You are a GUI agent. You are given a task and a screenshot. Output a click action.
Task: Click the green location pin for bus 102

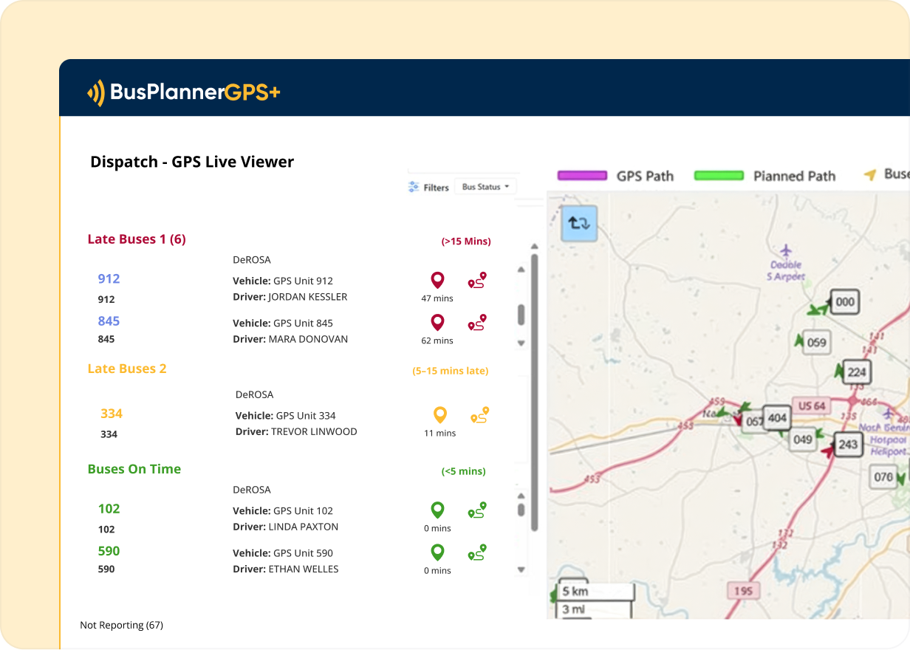437,510
